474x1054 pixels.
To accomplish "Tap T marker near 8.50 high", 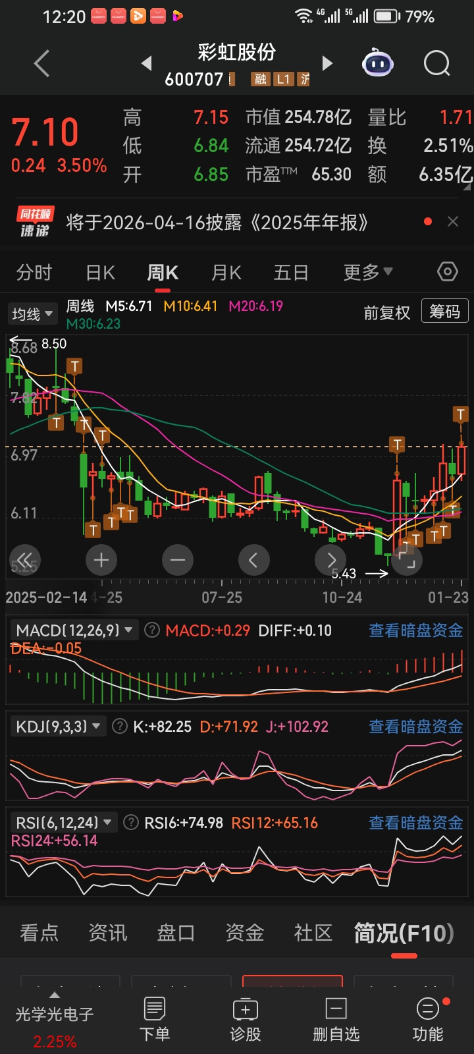I will [74, 366].
